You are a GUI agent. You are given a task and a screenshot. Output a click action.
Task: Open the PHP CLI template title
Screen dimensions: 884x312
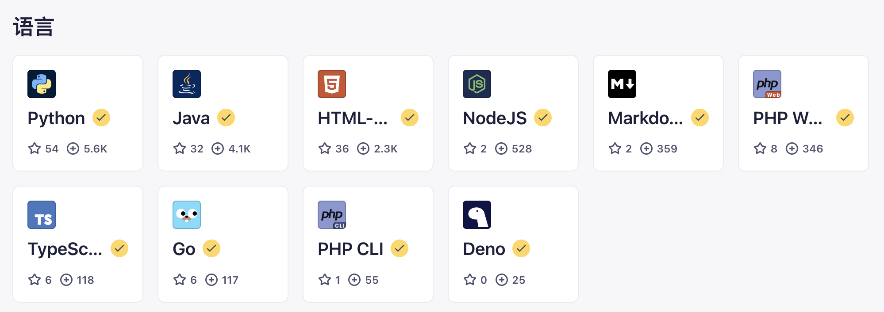point(350,249)
